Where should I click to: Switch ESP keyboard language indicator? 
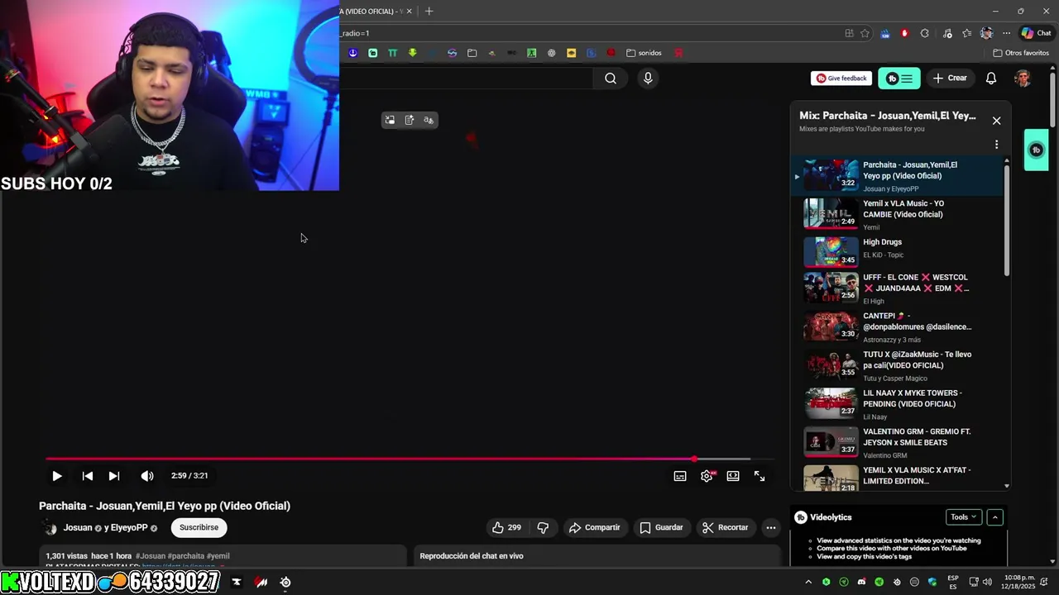point(953,582)
